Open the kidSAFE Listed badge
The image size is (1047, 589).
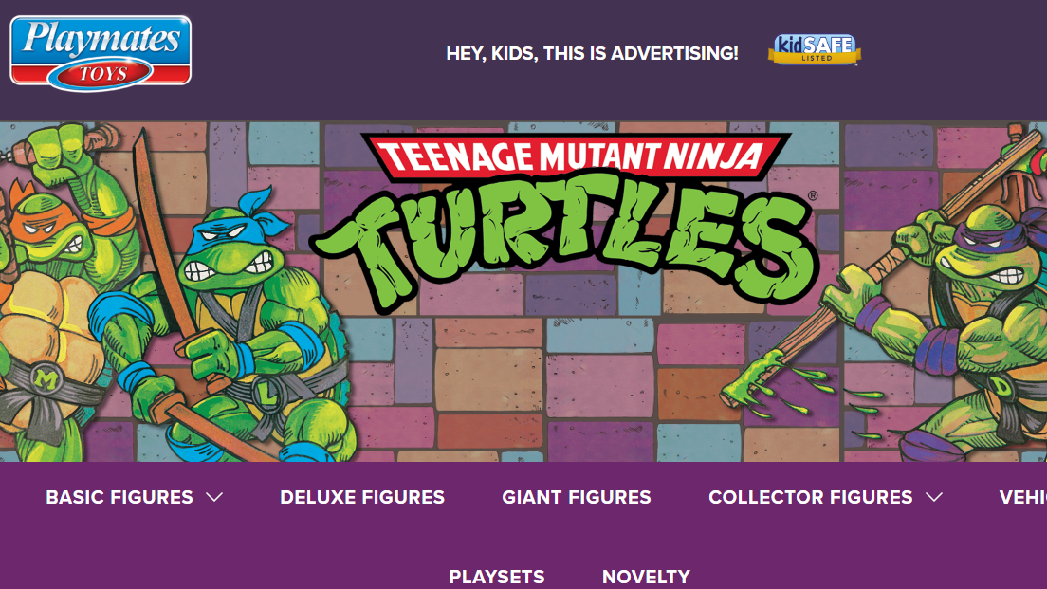(x=814, y=50)
